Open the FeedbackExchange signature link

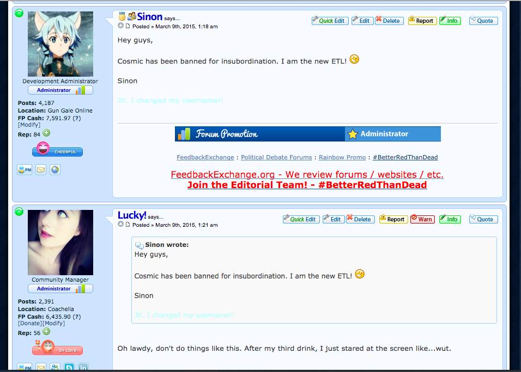click(x=205, y=157)
